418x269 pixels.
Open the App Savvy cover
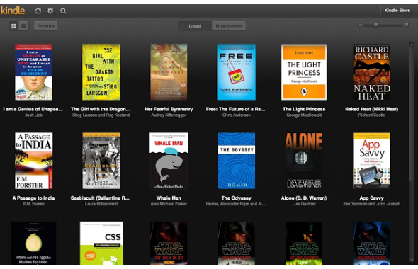pyautogui.click(x=372, y=161)
